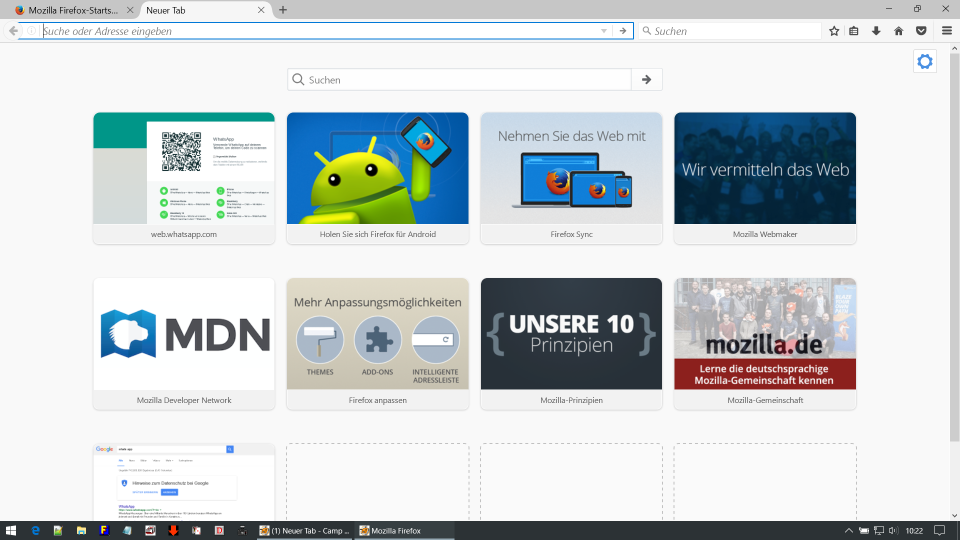Image resolution: width=960 pixels, height=540 pixels.
Task: Open the Pocket icon in toolbar
Action: click(x=921, y=31)
